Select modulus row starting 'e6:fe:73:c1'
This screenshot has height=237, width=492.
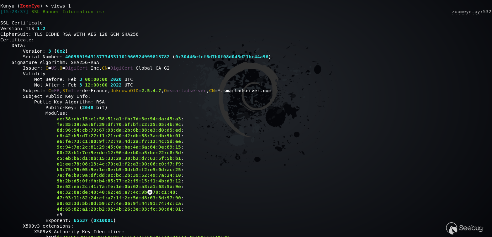click(x=120, y=141)
